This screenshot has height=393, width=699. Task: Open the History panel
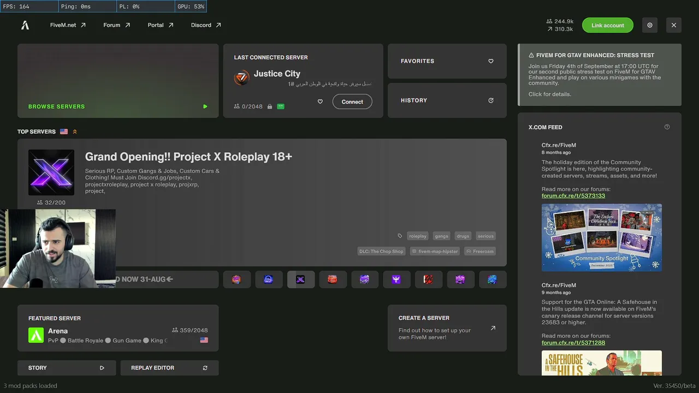click(x=447, y=100)
